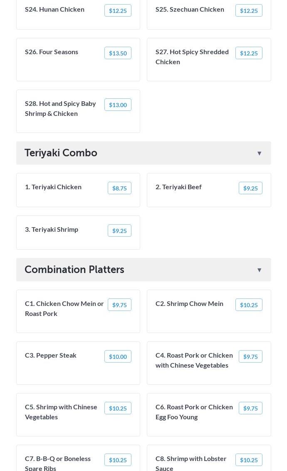Add S24 Hunan Chicken for $12.25
Viewport: 287px width, 471px height.
(118, 10)
